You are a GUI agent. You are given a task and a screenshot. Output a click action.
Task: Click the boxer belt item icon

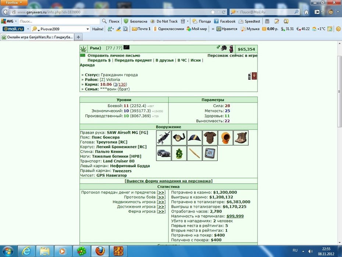click(x=179, y=138)
